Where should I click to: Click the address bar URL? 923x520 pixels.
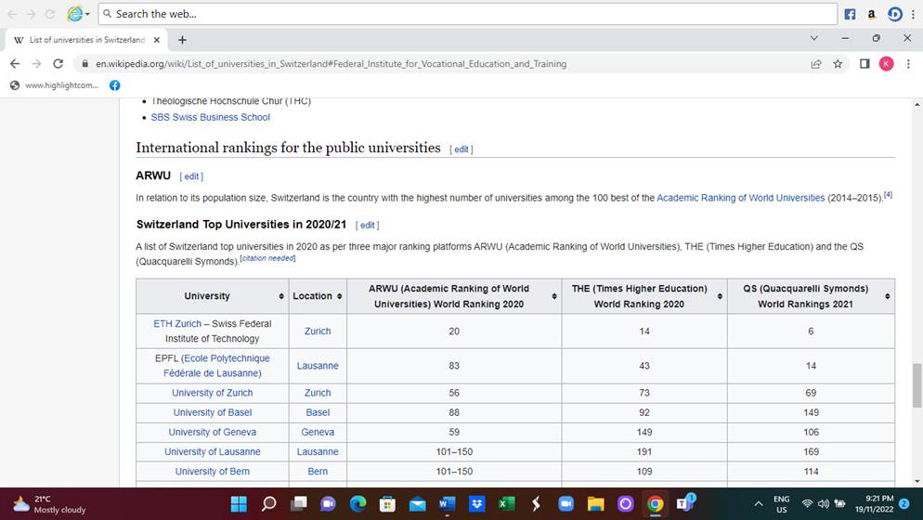click(x=331, y=63)
